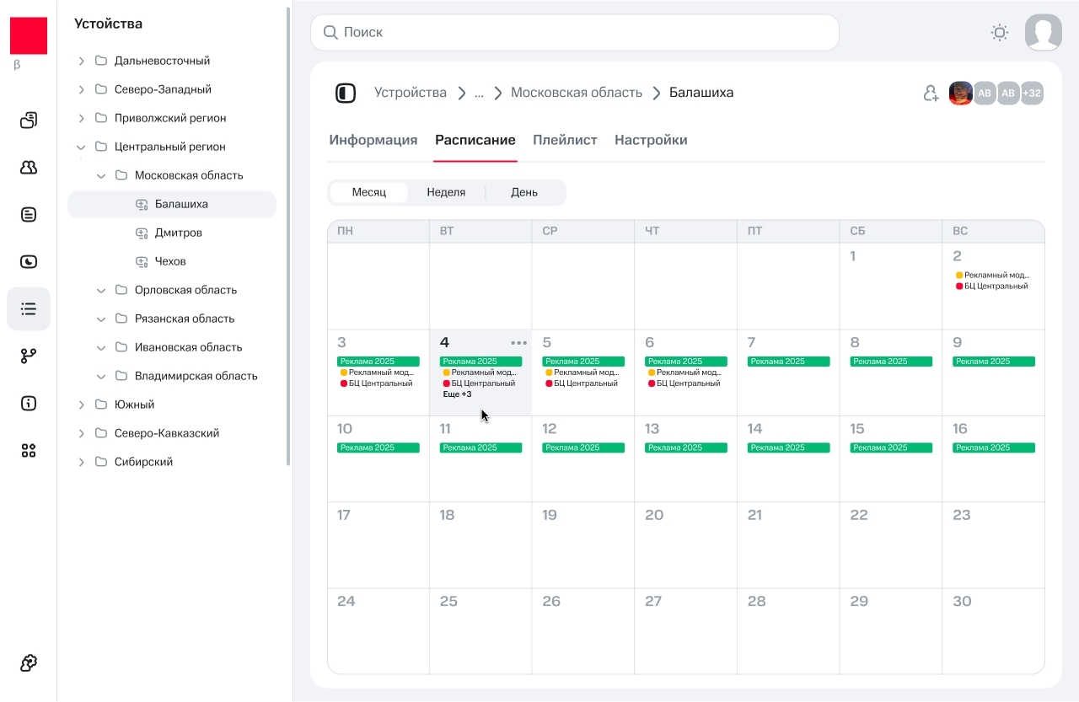The height and width of the screenshot is (702, 1079).
Task: Open the media playback section in sidebar
Action: (29, 261)
